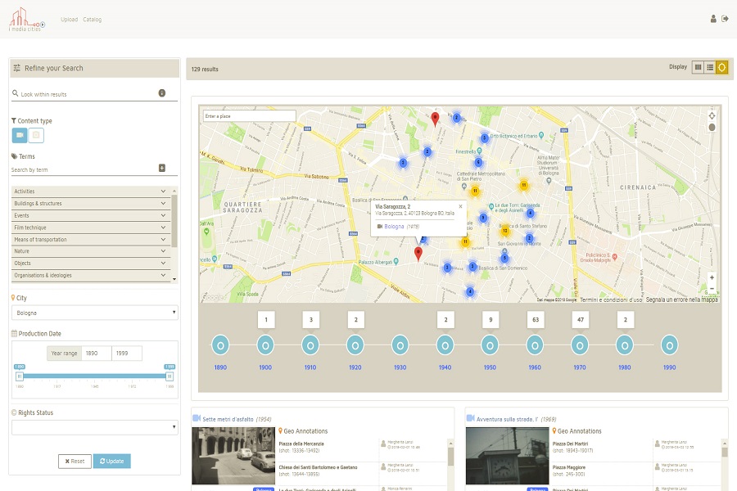Image resolution: width=737 pixels, height=491 pixels.
Task: Click the 1960 timeline marker
Action: pyautogui.click(x=535, y=345)
